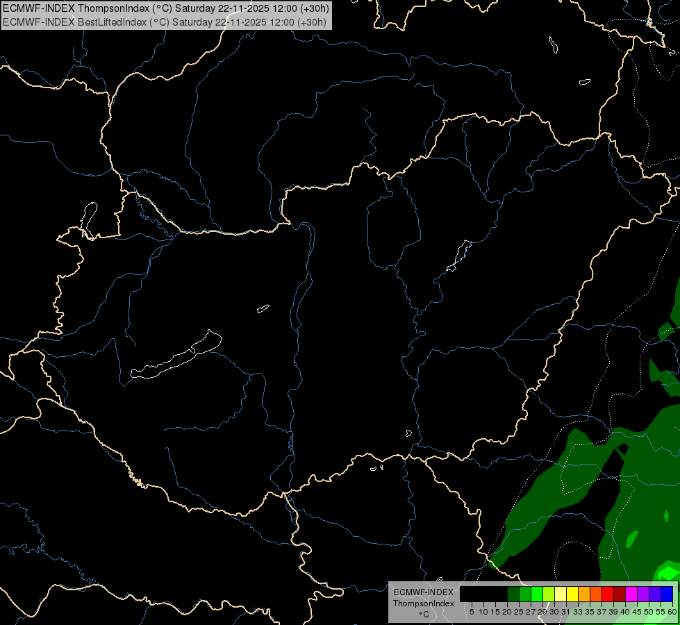Click the °C unit label in legend
Image resolution: width=680 pixels, height=625 pixels.
424,615
